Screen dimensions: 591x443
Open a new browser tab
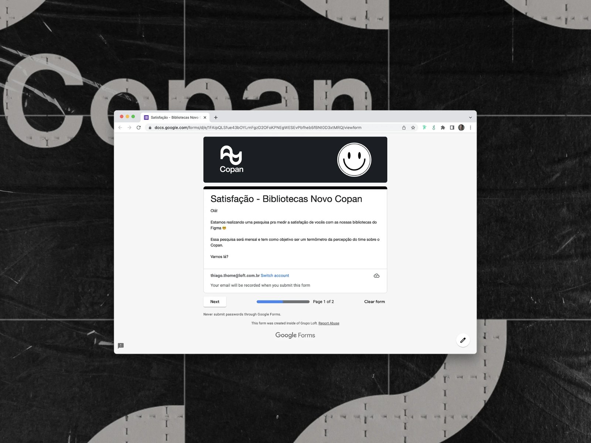(216, 117)
